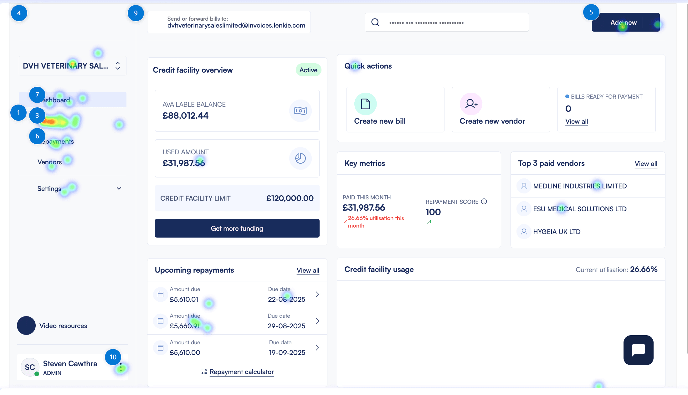Screen dimensions: 688x395
Task: Click the search magnifier icon
Action: [x=375, y=22]
